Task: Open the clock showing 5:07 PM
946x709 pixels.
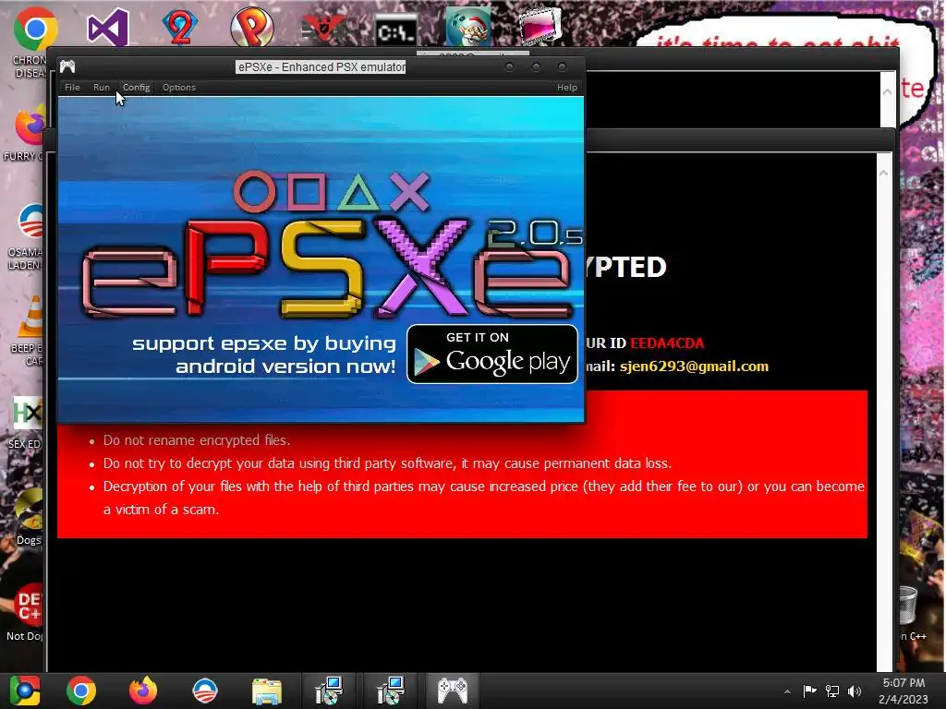Action: coord(904,691)
